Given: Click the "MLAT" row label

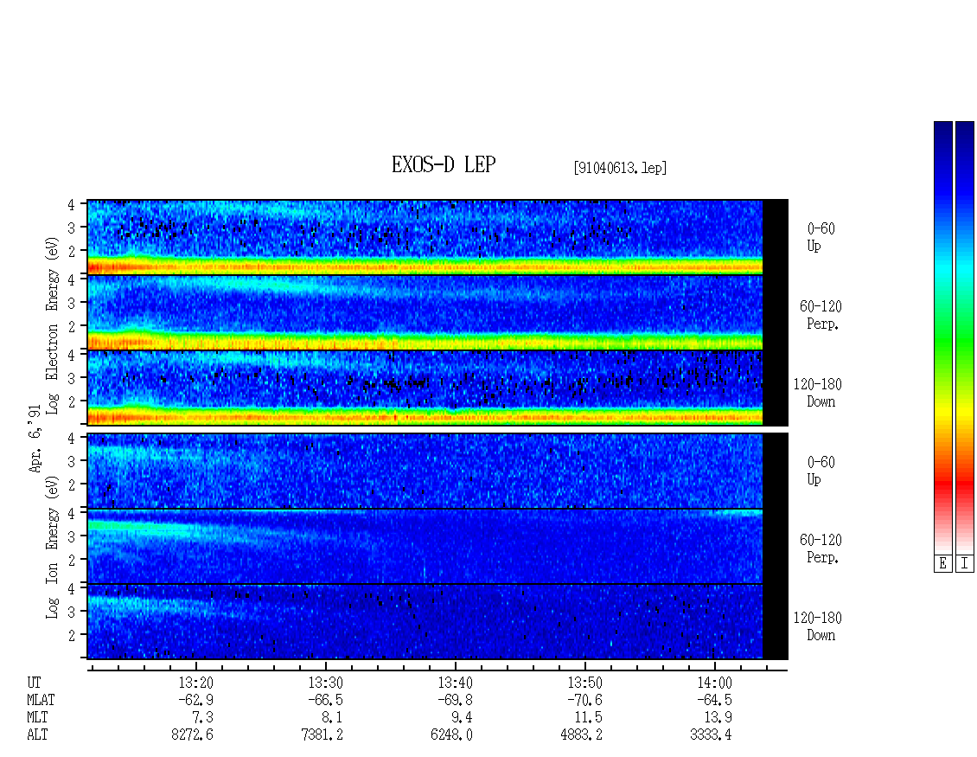Looking at the screenshot, I should coord(42,700).
